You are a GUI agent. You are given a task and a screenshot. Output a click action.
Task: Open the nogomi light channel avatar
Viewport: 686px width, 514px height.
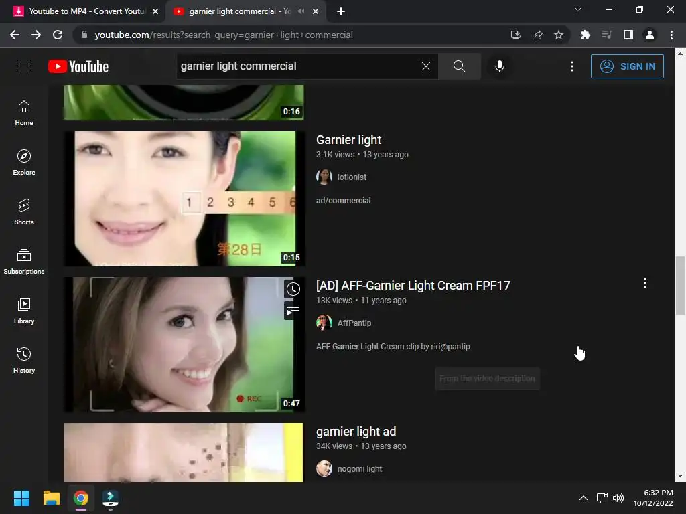click(x=324, y=468)
